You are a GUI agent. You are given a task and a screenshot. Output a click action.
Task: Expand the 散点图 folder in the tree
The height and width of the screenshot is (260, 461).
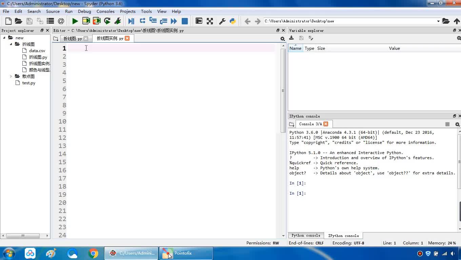coord(11,77)
